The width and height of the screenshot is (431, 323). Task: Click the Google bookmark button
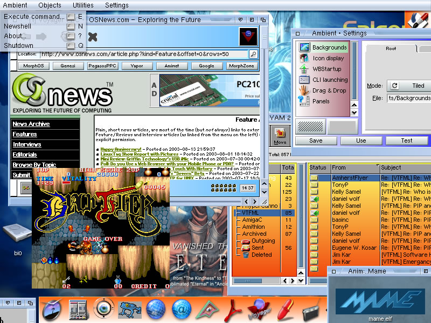coord(206,66)
